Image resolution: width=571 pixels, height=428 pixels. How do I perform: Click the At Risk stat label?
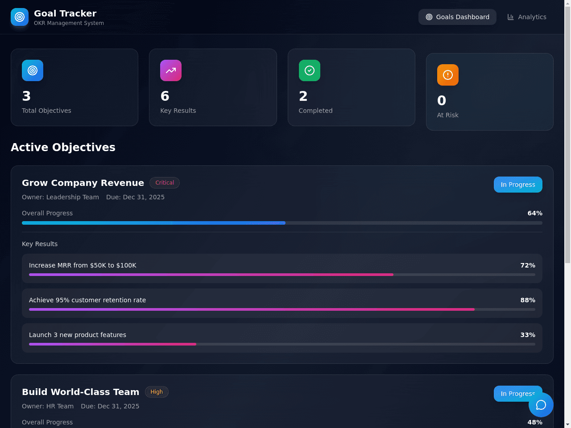tap(447, 115)
